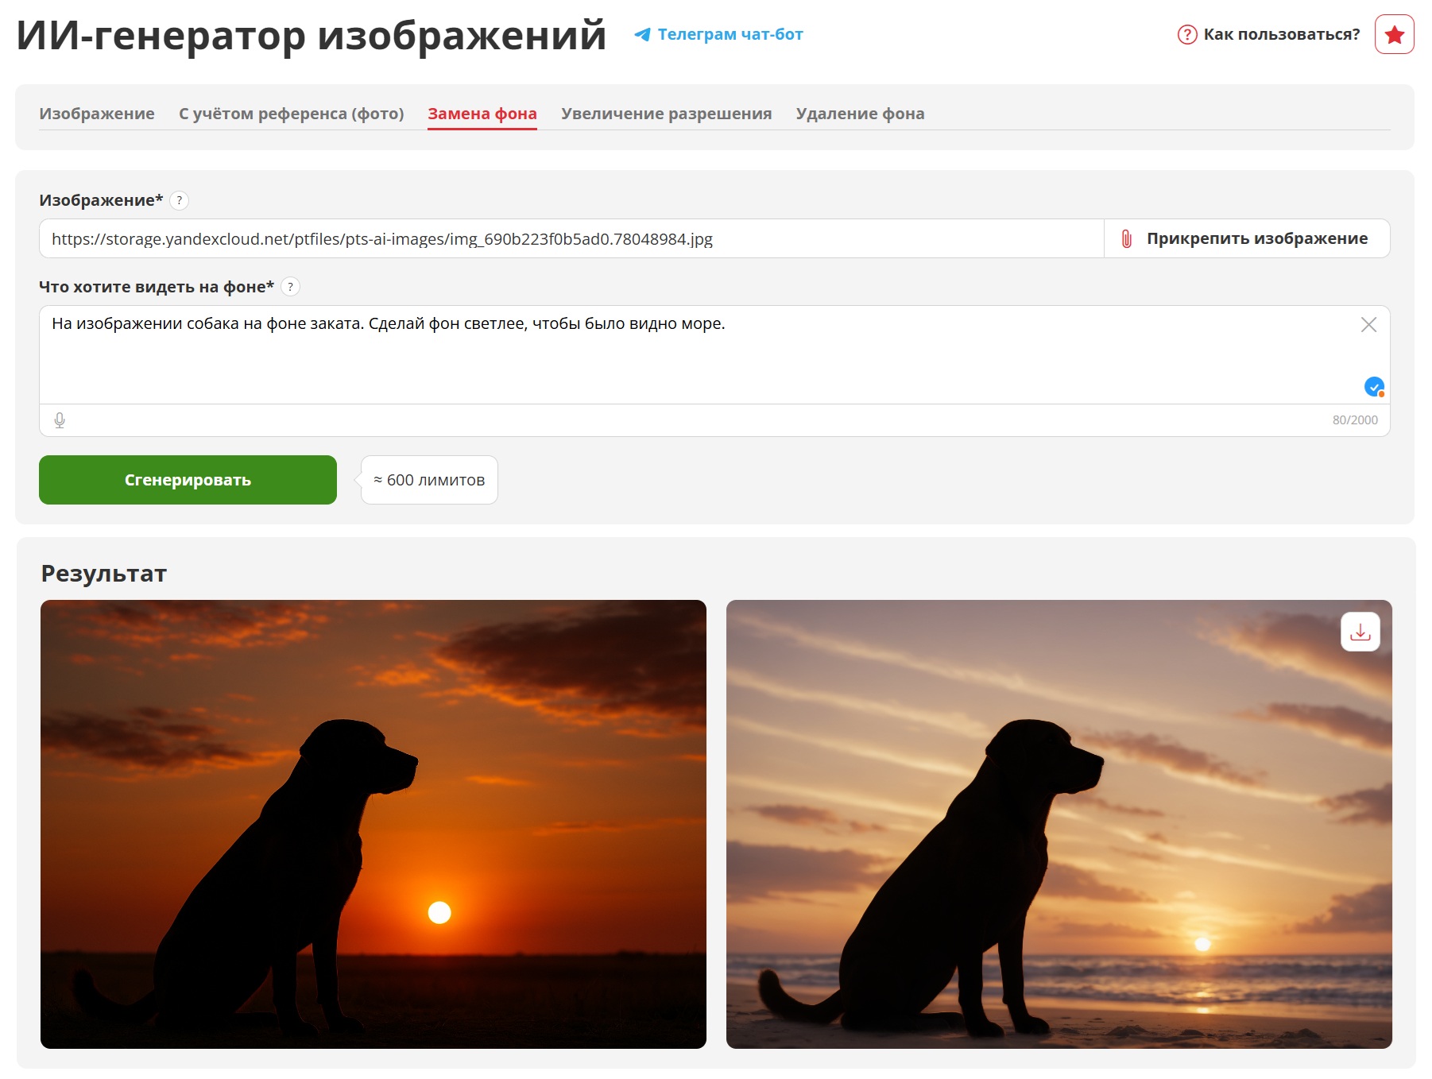Clear the prompt text with X icon
This screenshot has width=1432, height=1079.
1368,325
